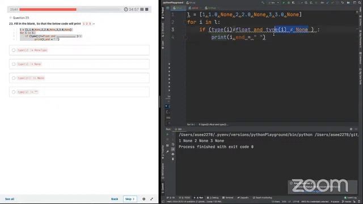Open the Debug tool window tab
The height and width of the screenshot is (204, 363).
pyautogui.click(x=213, y=198)
